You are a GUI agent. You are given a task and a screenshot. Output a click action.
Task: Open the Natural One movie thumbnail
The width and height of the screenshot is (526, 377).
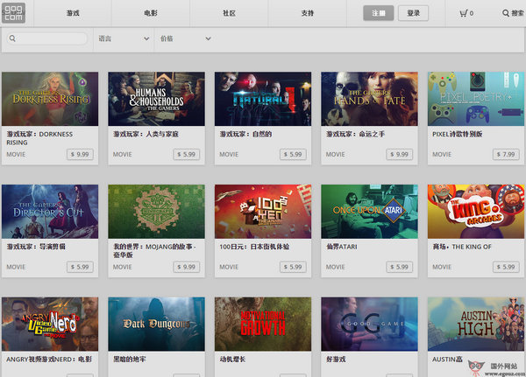[263, 99]
